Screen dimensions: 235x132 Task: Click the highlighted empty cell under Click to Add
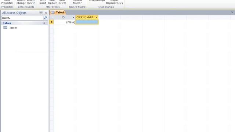click(x=87, y=22)
